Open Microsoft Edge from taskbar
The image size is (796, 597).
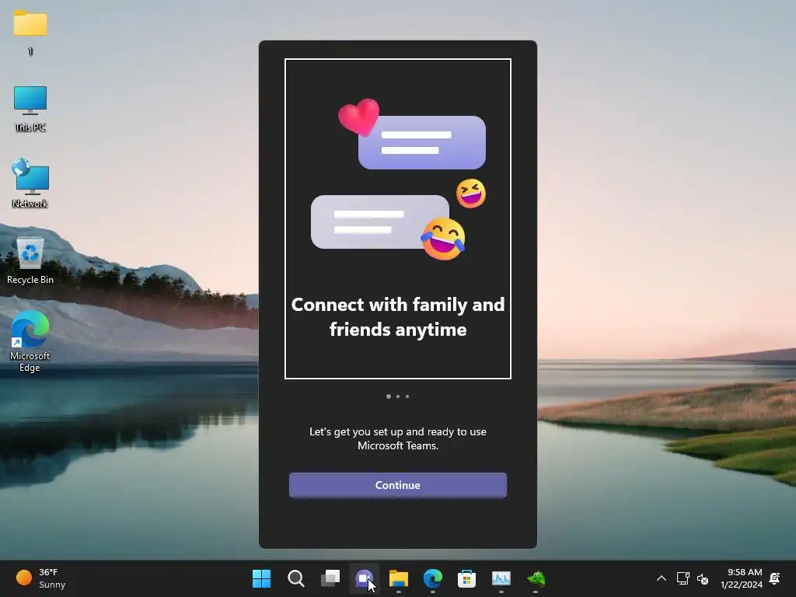click(x=432, y=578)
